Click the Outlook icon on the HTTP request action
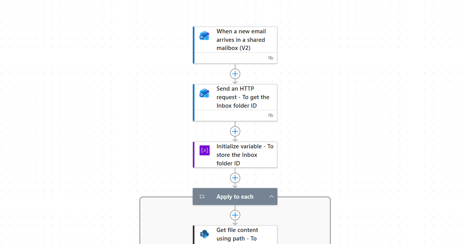 (204, 93)
